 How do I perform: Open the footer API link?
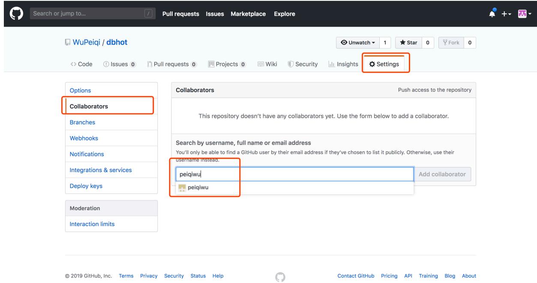pyautogui.click(x=408, y=275)
